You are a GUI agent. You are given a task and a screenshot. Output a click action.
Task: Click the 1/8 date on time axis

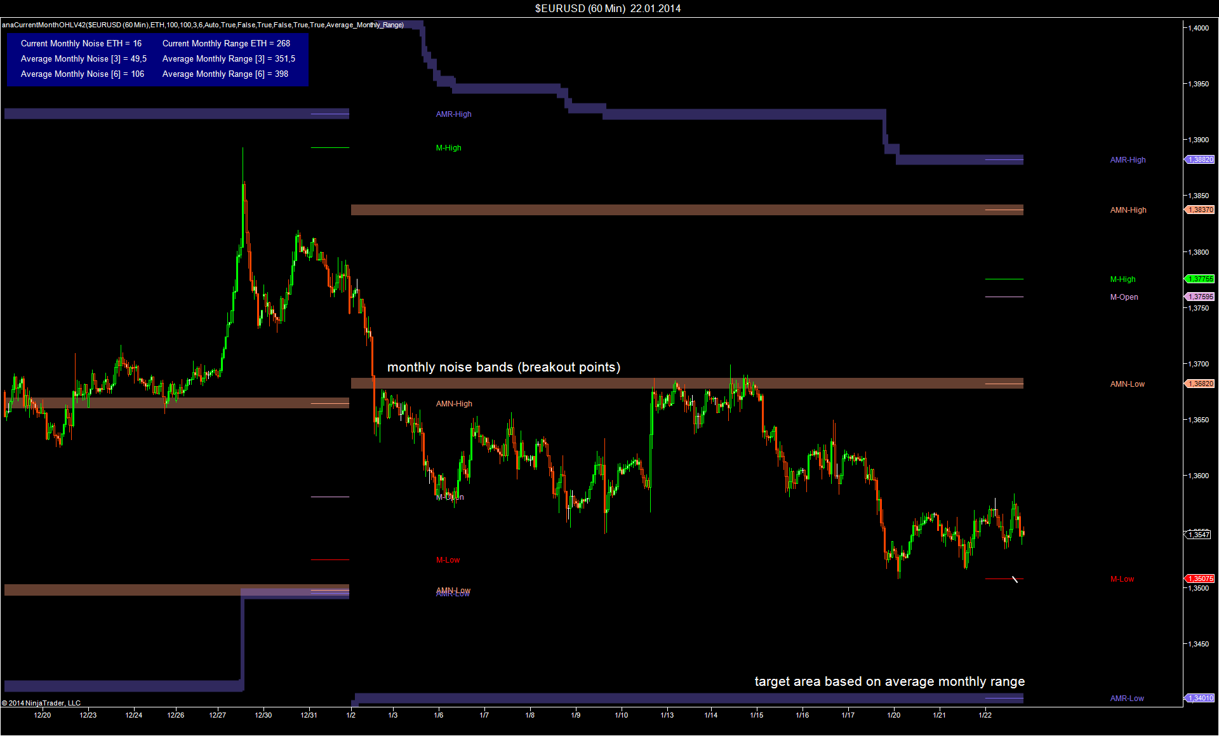pos(530,715)
